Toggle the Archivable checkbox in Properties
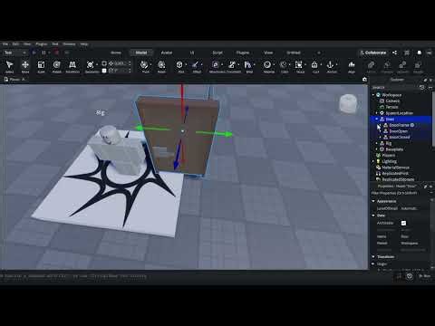The height and width of the screenshot is (326, 435). (x=403, y=223)
